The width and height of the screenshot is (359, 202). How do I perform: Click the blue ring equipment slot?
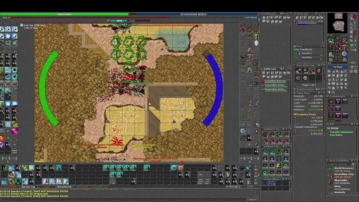coord(344,54)
